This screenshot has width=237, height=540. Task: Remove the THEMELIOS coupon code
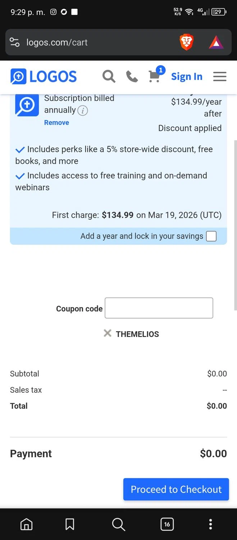click(107, 333)
